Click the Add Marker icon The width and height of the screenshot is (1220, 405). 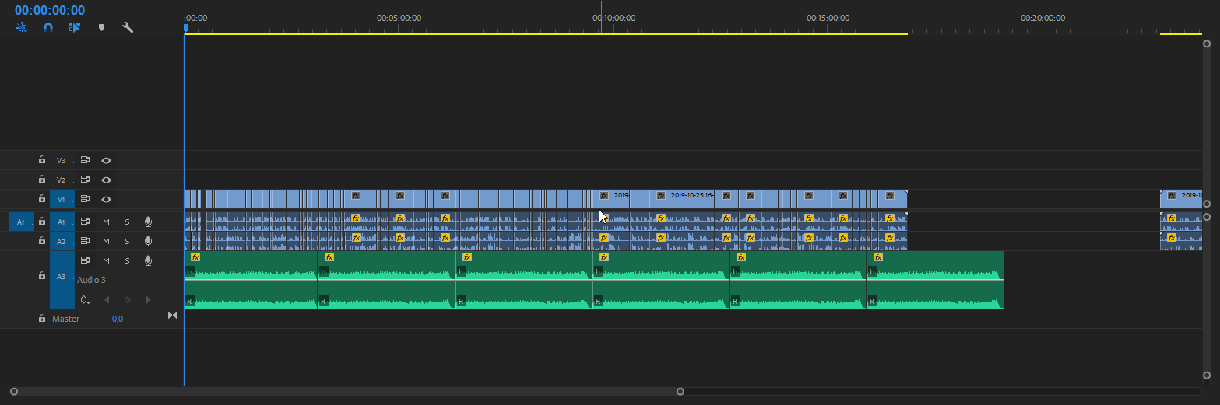[101, 27]
